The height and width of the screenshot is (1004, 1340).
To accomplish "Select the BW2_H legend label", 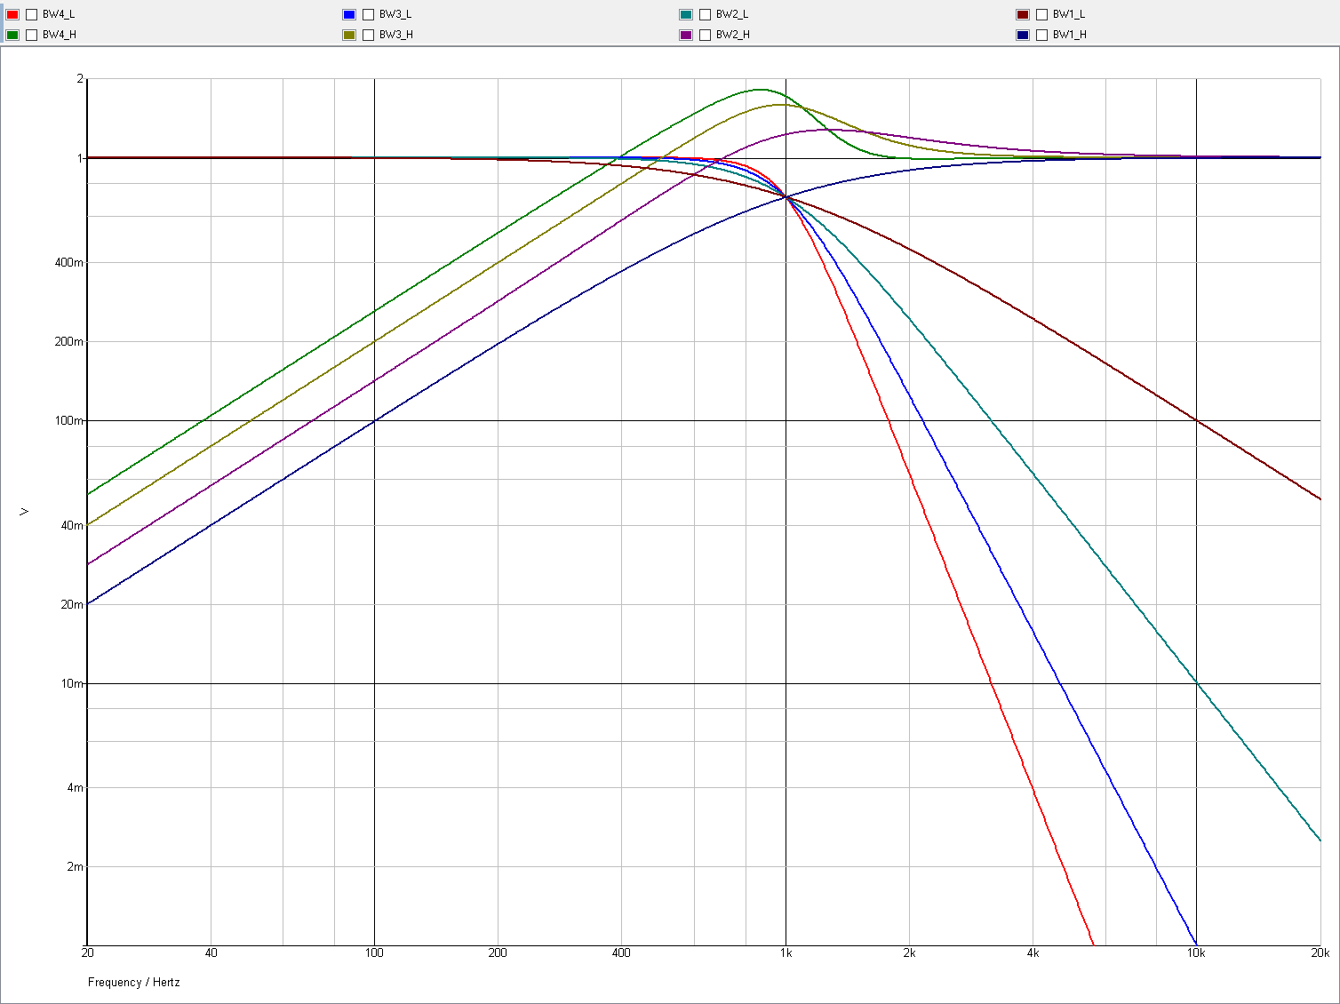I will (733, 35).
